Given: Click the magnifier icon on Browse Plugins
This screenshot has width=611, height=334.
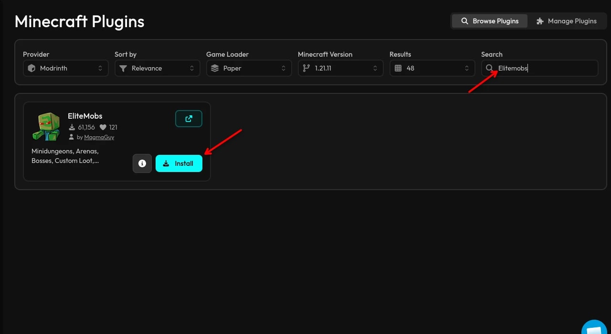Looking at the screenshot, I should 464,21.
